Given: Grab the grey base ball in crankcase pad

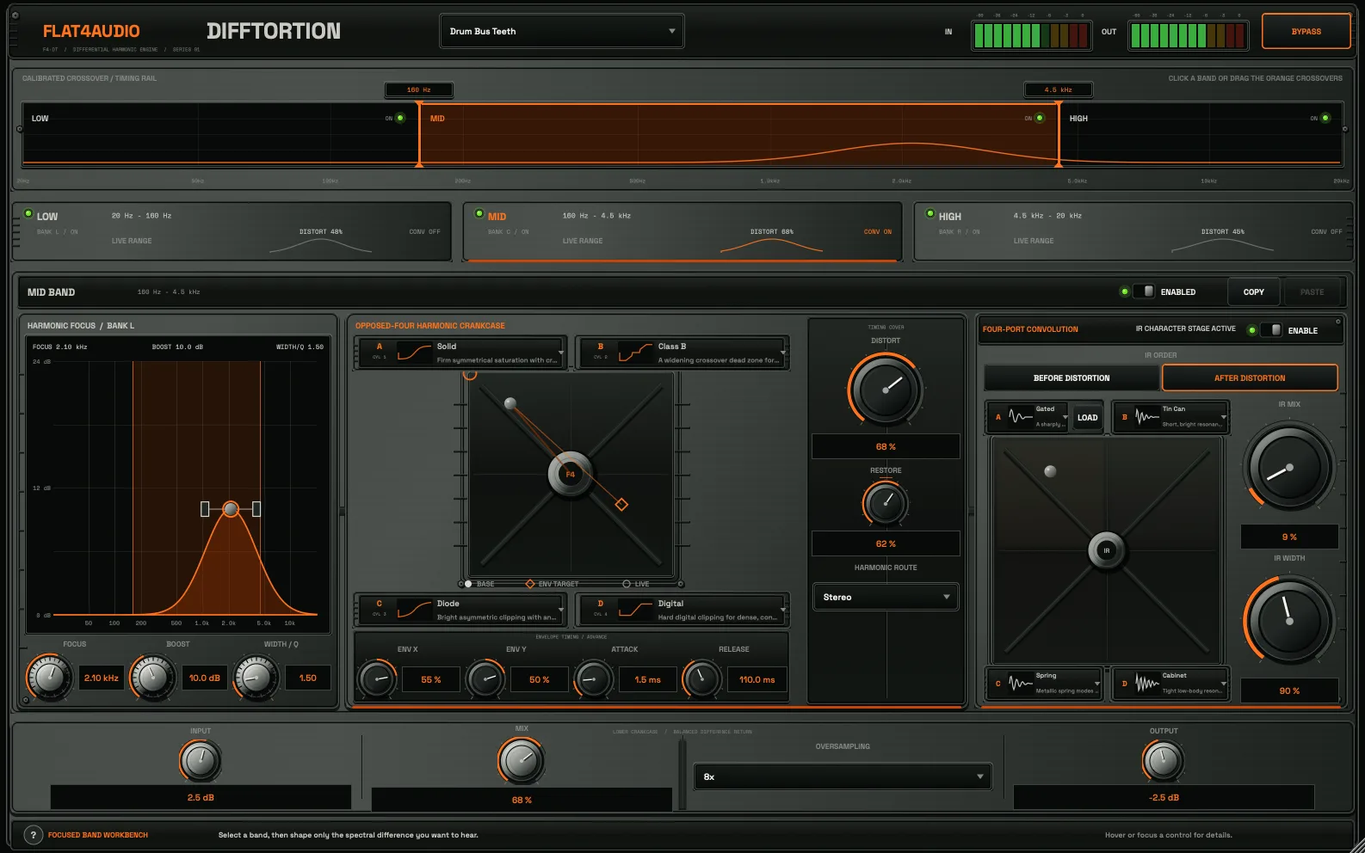Looking at the screenshot, I should (510, 403).
